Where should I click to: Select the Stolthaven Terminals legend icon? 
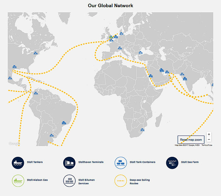(69, 162)
